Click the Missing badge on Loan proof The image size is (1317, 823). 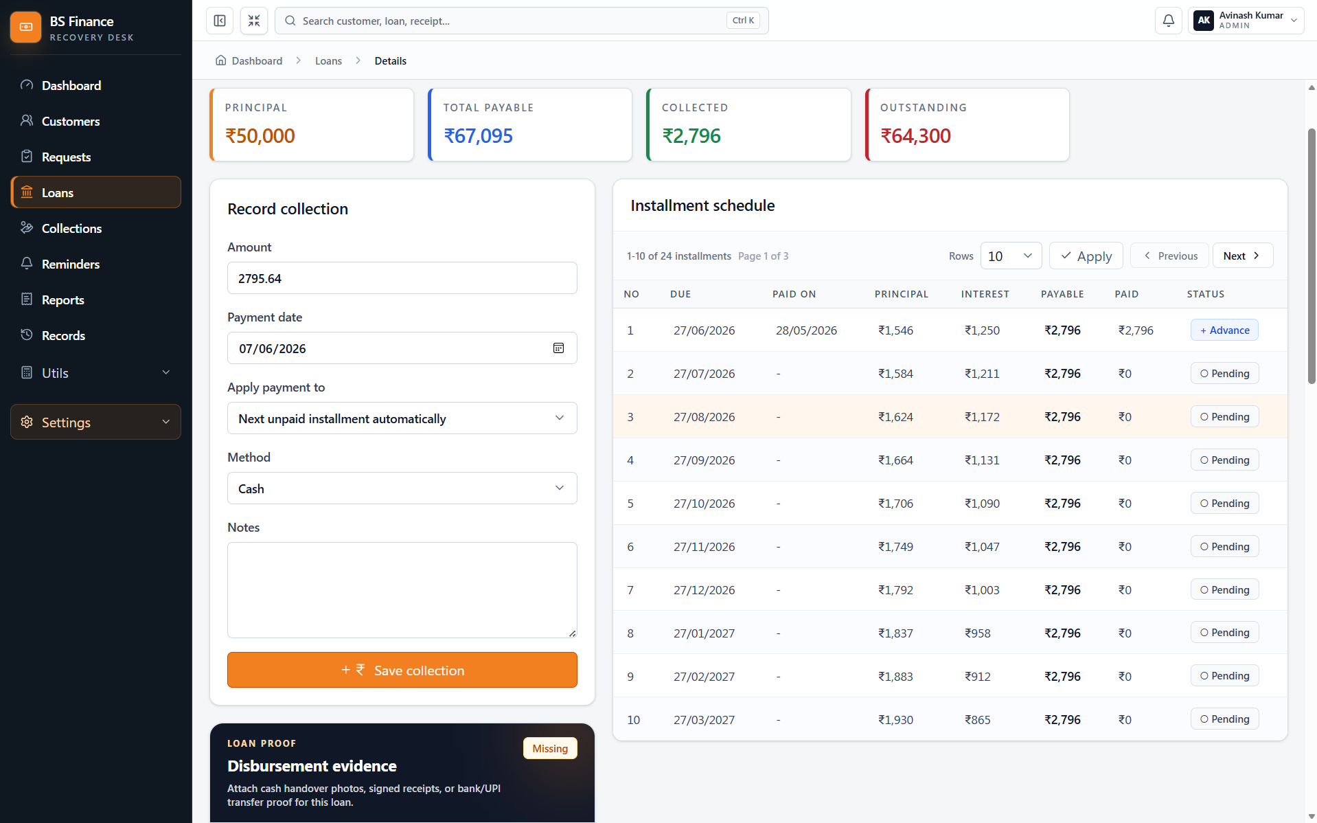click(x=550, y=748)
